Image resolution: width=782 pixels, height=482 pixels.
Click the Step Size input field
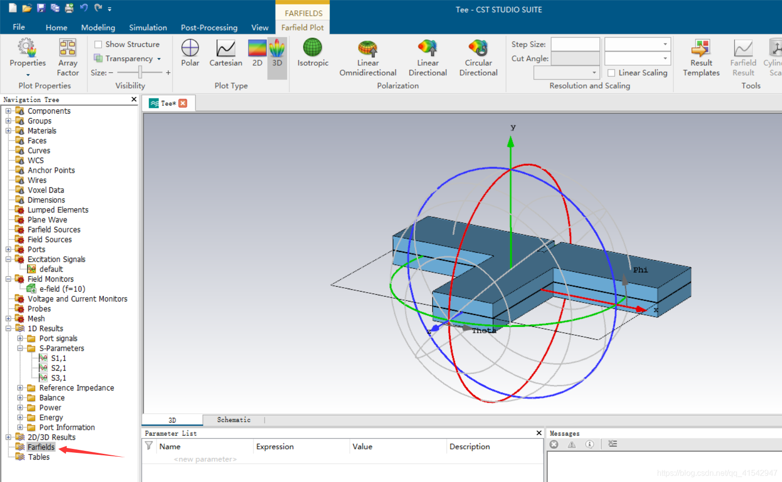pos(576,44)
